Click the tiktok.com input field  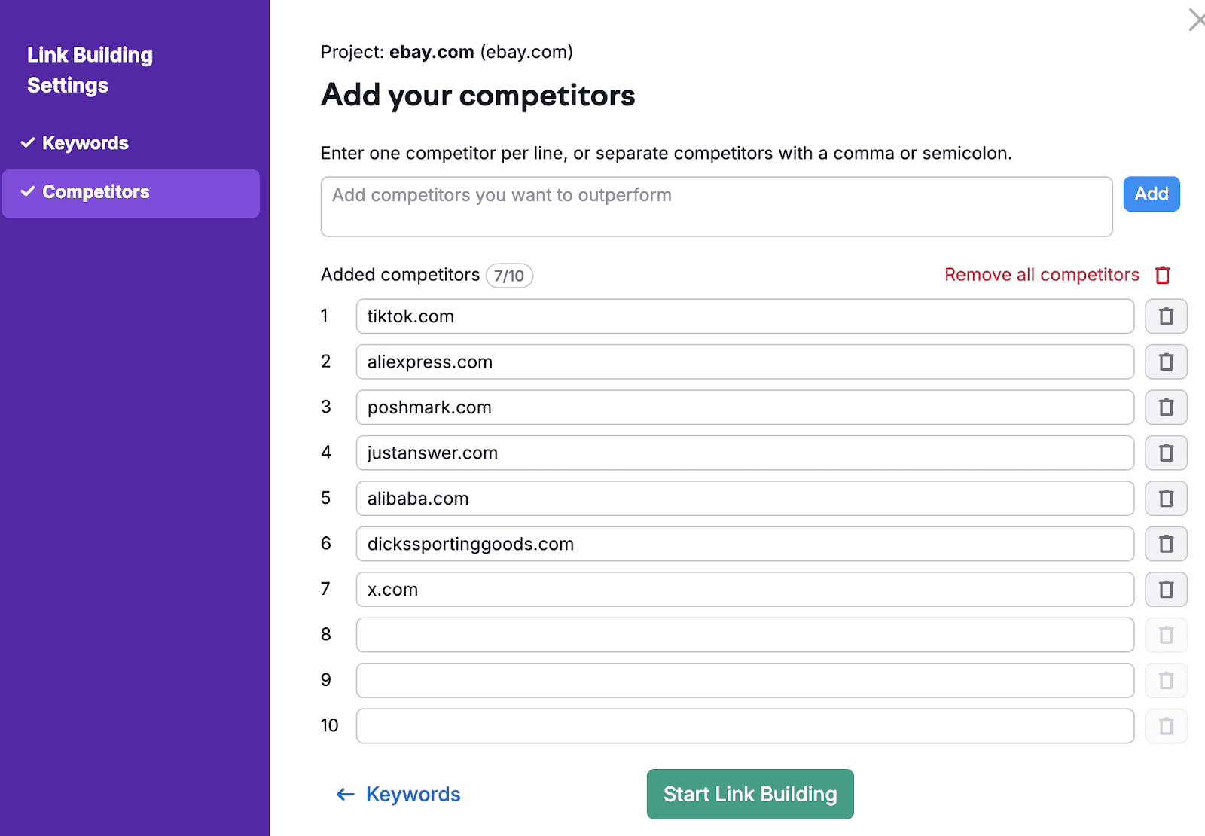[744, 316]
